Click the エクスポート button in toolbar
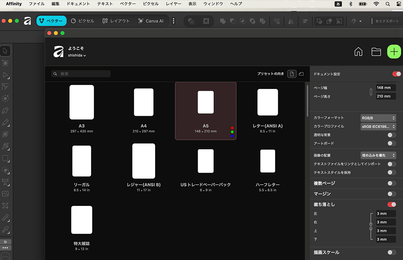 pos(385,21)
